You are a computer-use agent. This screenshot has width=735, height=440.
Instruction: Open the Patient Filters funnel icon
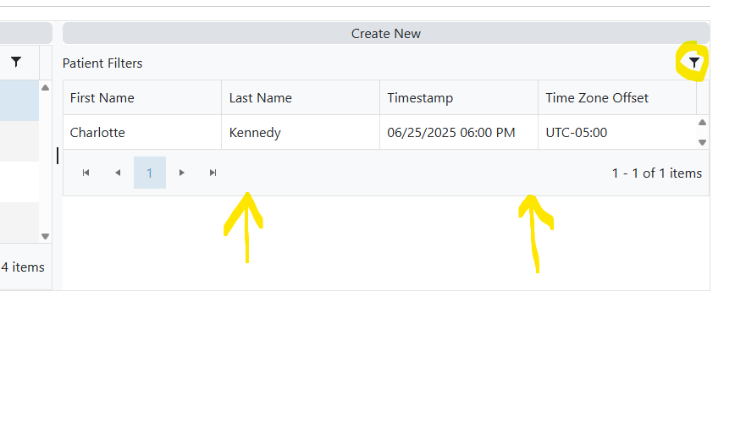pos(694,63)
